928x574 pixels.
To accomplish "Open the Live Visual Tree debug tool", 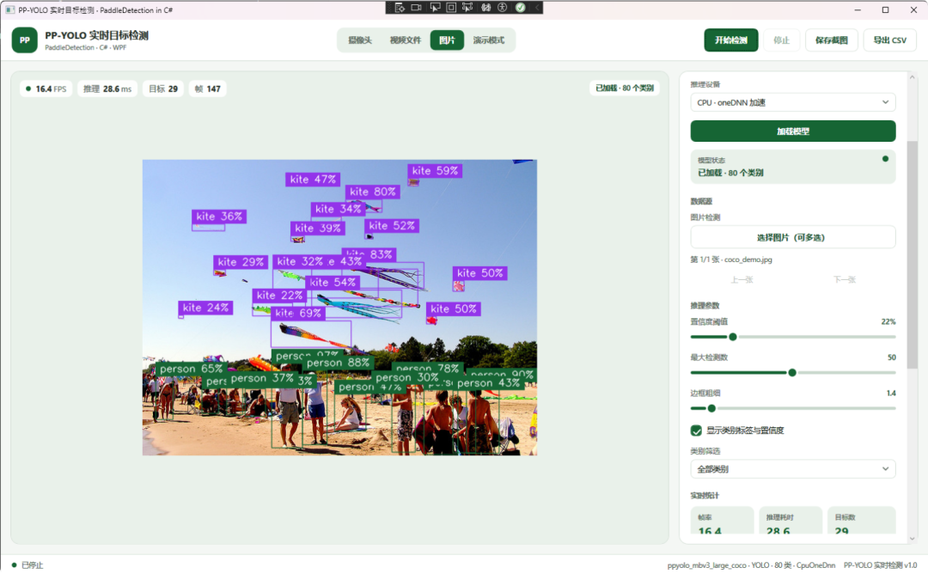I will pyautogui.click(x=400, y=8).
